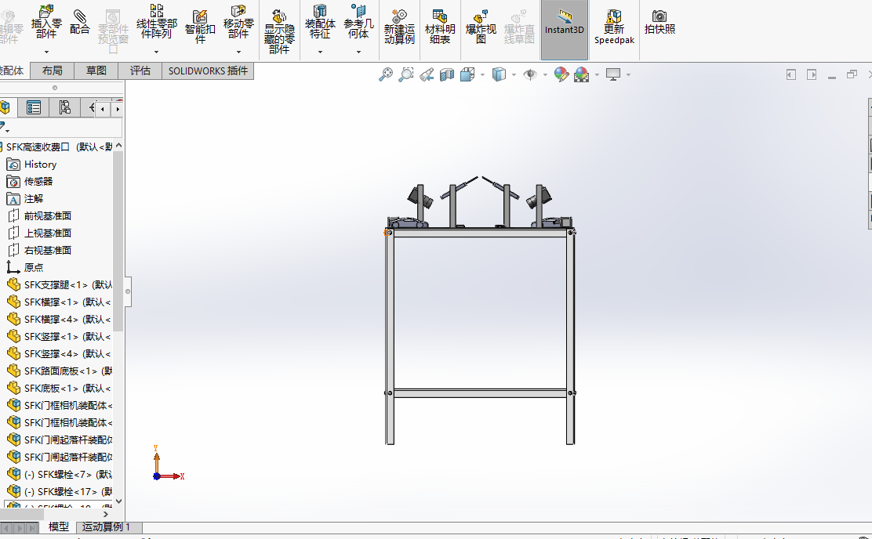Open the Linear Component Pattern dropdown arrow
Screen dimensions: 872x539
[x=156, y=52]
